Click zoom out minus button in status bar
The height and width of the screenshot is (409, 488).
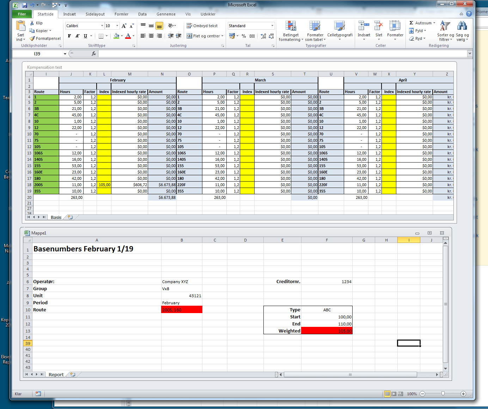coord(422,394)
